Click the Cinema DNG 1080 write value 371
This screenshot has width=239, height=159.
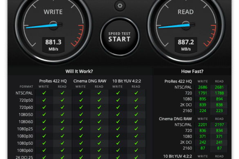click(x=203, y=136)
